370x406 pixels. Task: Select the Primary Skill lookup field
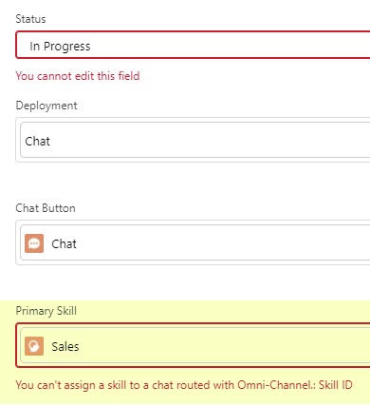click(194, 345)
